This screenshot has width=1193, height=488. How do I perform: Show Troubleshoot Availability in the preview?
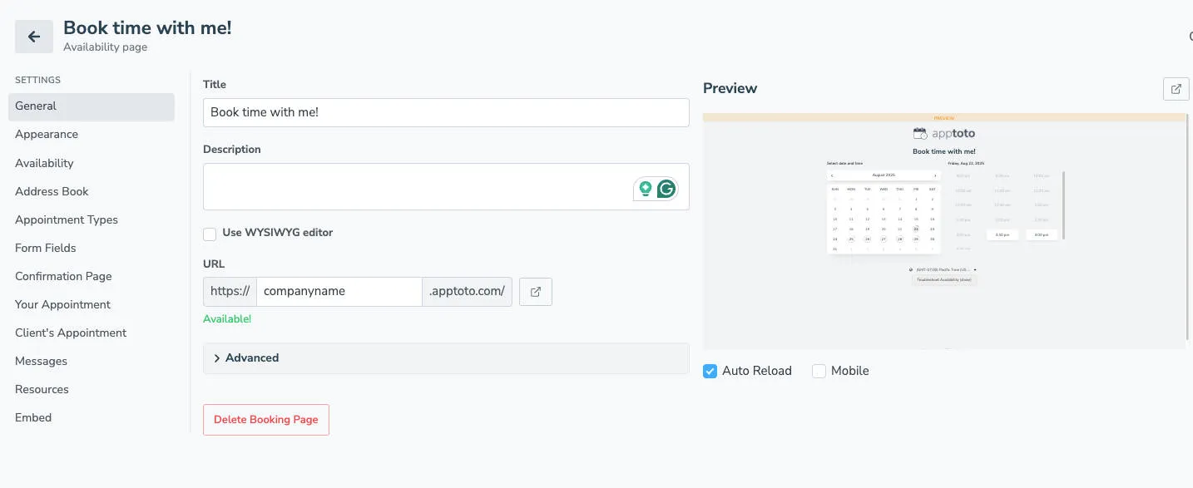[x=943, y=279]
